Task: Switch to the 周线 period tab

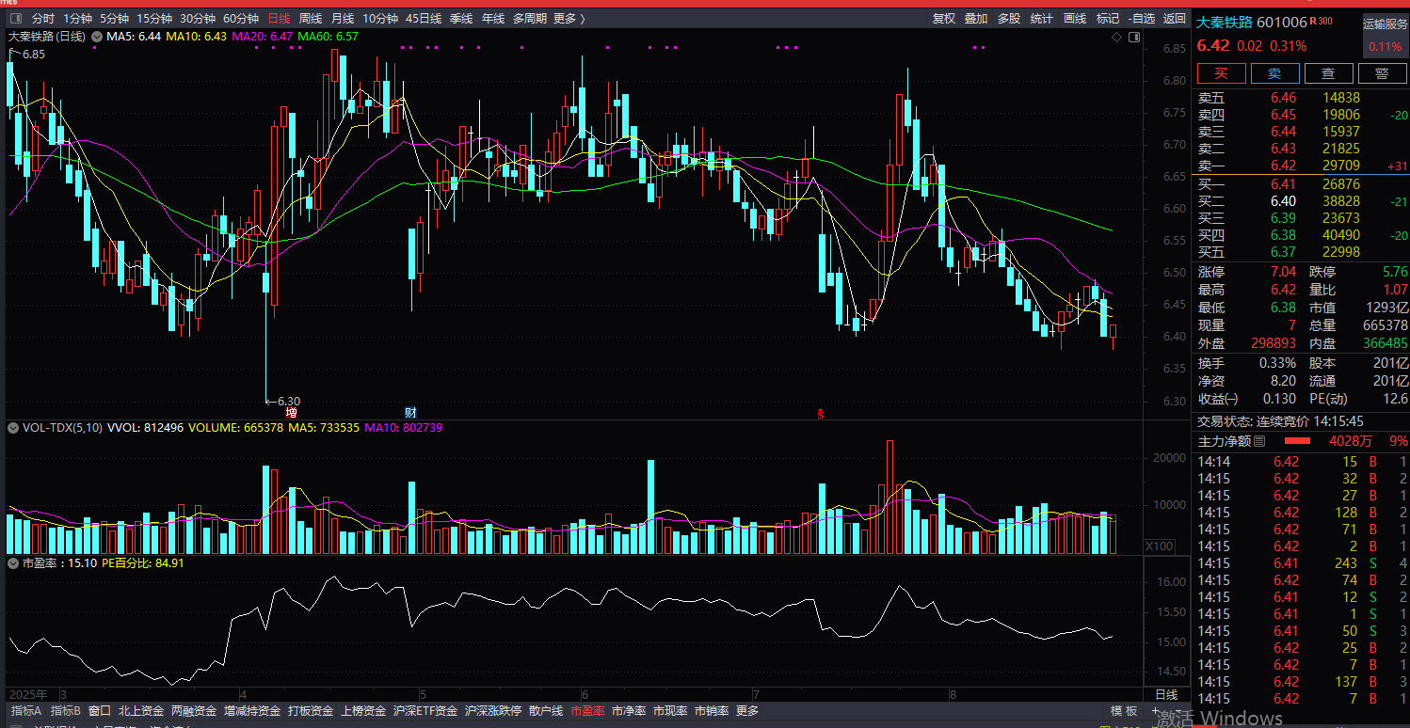Action: click(311, 19)
